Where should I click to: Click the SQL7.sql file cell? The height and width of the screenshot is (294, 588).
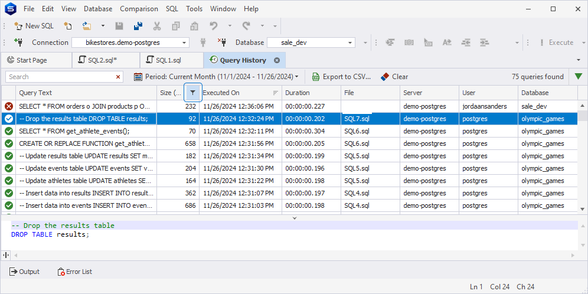(x=371, y=119)
